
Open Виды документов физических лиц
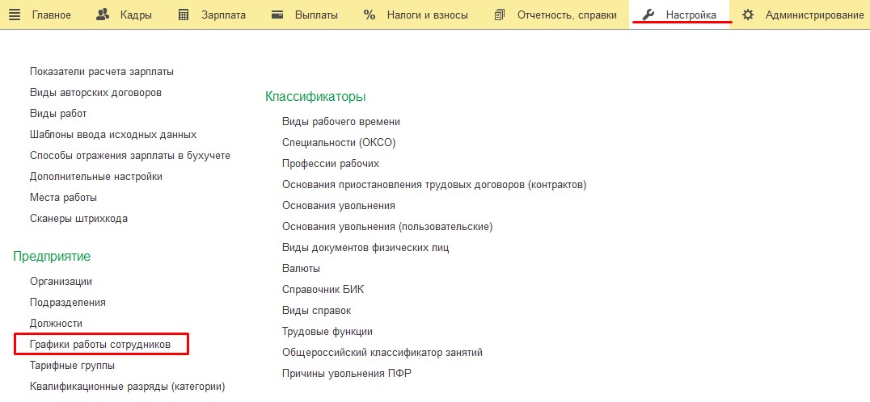click(365, 248)
